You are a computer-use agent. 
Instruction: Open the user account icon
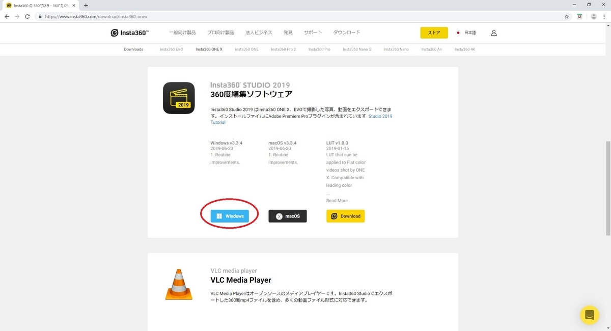pyautogui.click(x=493, y=33)
